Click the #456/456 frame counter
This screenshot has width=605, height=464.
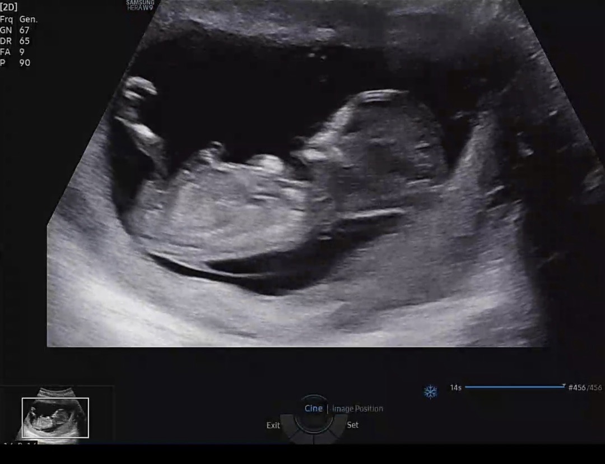pyautogui.click(x=585, y=387)
